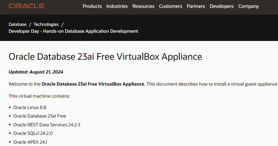278x146 pixels.
Task: Open the Products menu
Action: (x=92, y=6)
